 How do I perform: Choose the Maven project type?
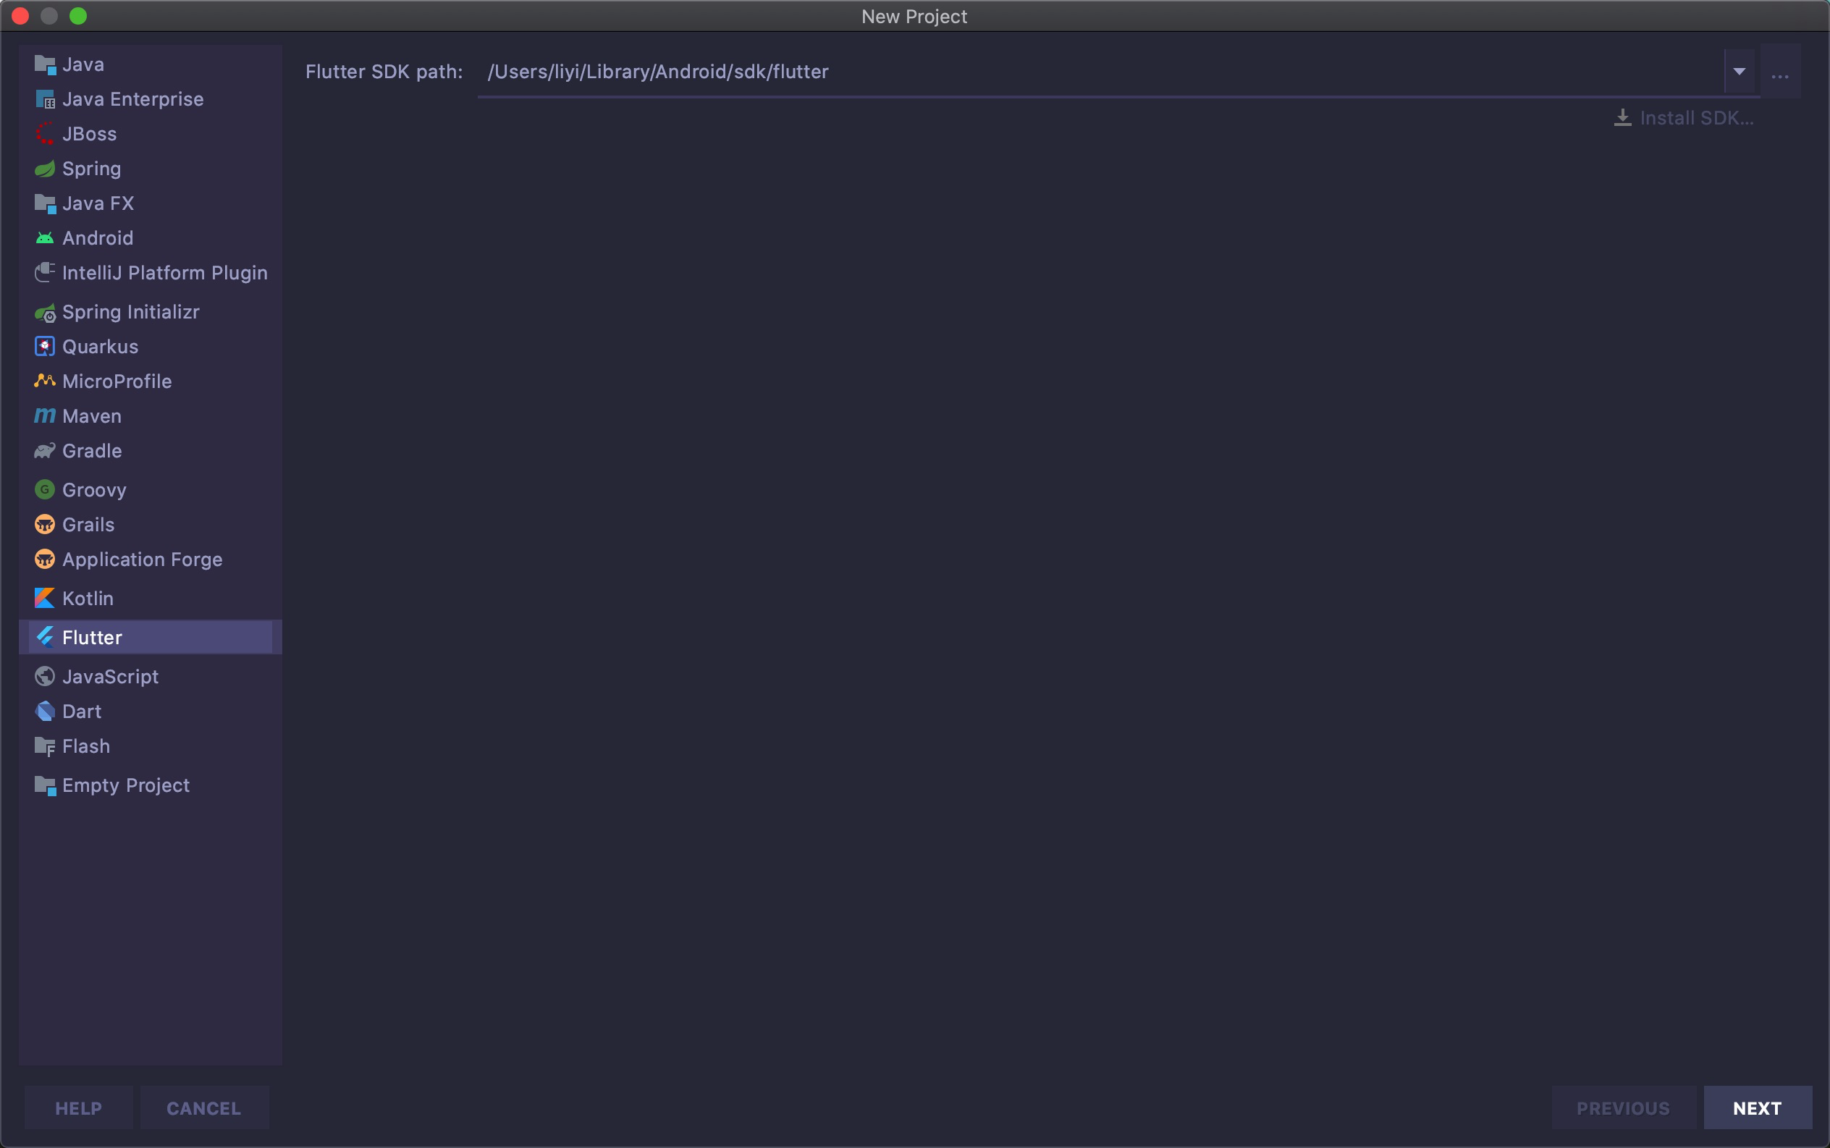pos(91,416)
